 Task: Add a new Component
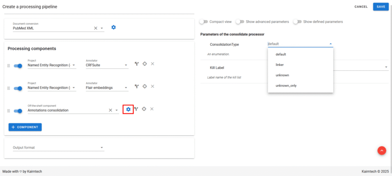(25, 127)
